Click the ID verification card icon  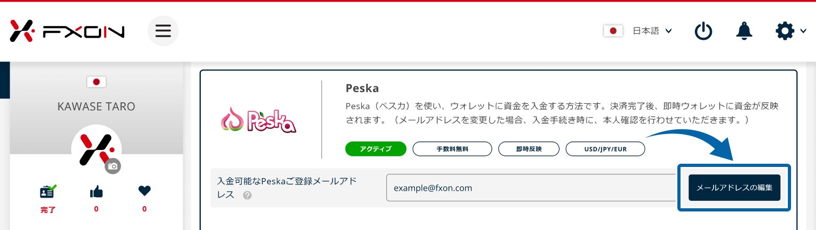48,191
